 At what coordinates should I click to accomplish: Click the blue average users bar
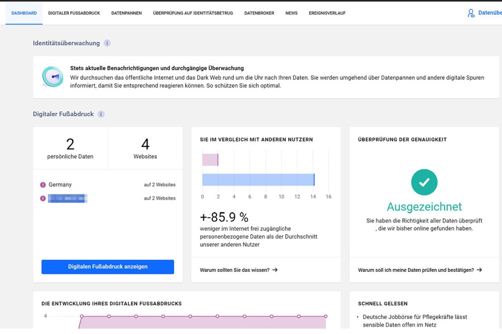tap(258, 180)
